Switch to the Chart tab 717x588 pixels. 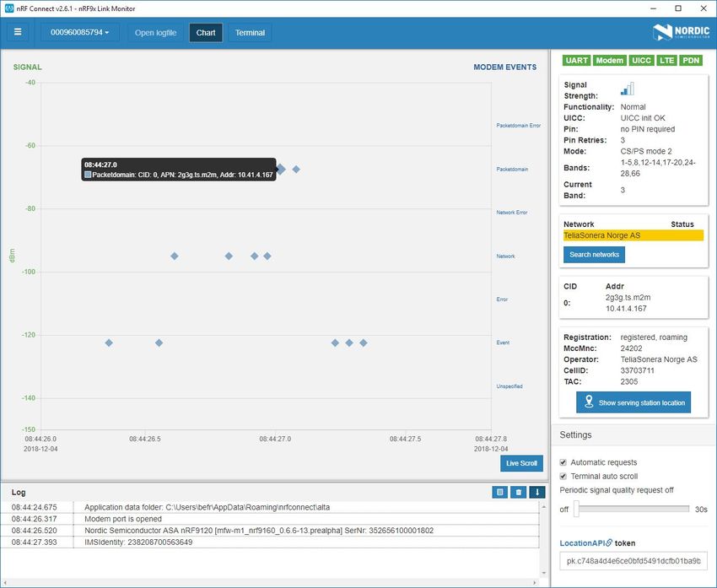206,32
